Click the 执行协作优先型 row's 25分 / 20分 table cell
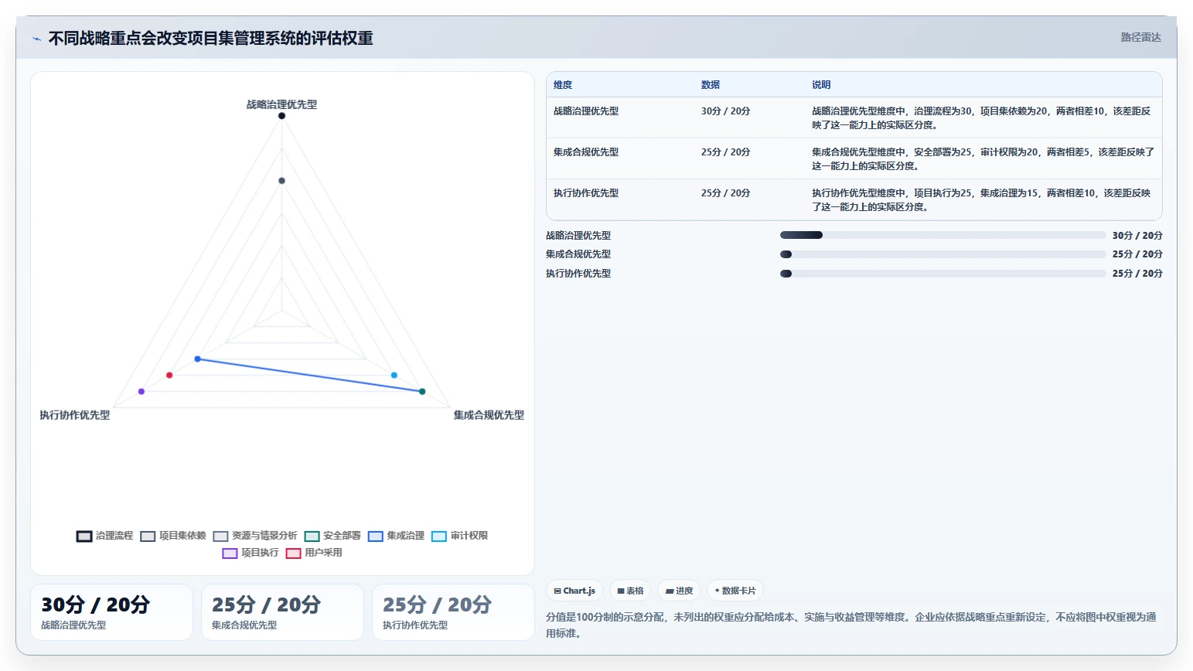 click(726, 193)
